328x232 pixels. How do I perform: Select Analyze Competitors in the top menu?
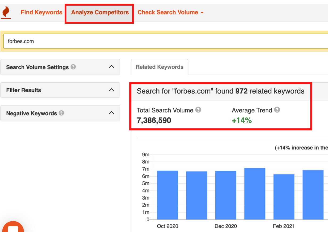coord(99,12)
